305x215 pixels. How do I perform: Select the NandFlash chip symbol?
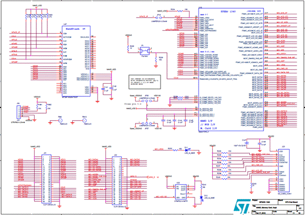tap(76, 61)
